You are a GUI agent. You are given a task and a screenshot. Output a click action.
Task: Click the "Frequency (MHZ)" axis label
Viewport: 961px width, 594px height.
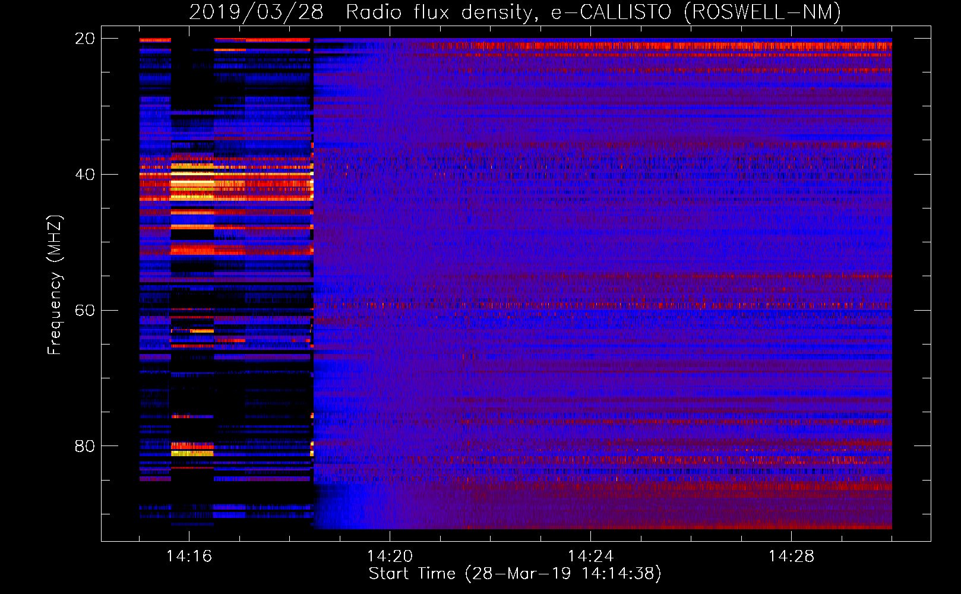55,285
